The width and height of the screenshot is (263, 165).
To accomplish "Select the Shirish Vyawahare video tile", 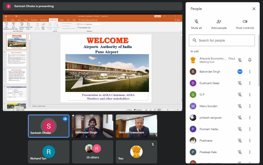I will pyautogui.click(x=136, y=126).
